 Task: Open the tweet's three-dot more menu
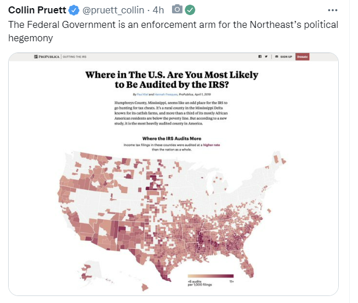(x=332, y=10)
